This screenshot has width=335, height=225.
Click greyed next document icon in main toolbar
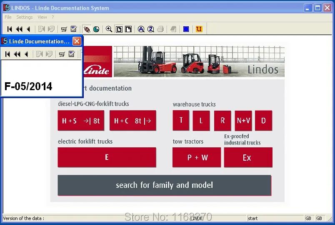click(x=51, y=29)
